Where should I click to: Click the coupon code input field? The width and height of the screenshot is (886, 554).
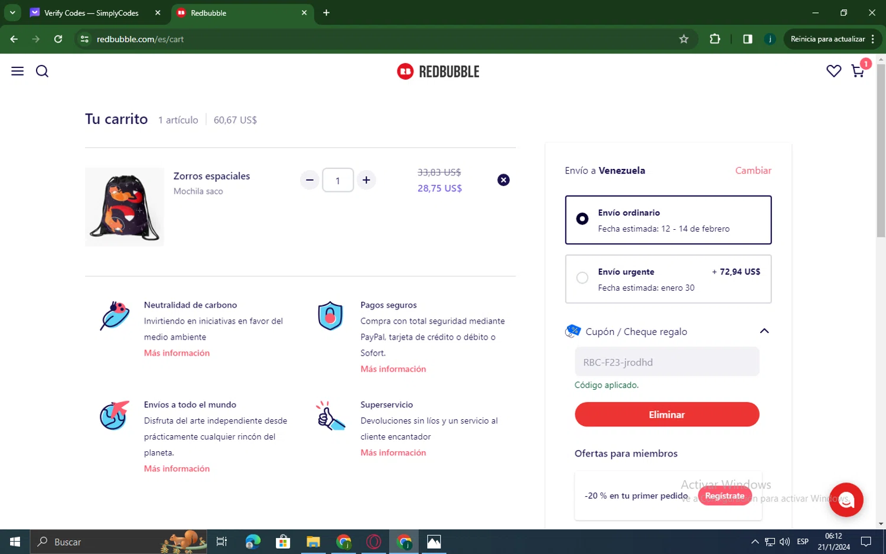tap(667, 362)
